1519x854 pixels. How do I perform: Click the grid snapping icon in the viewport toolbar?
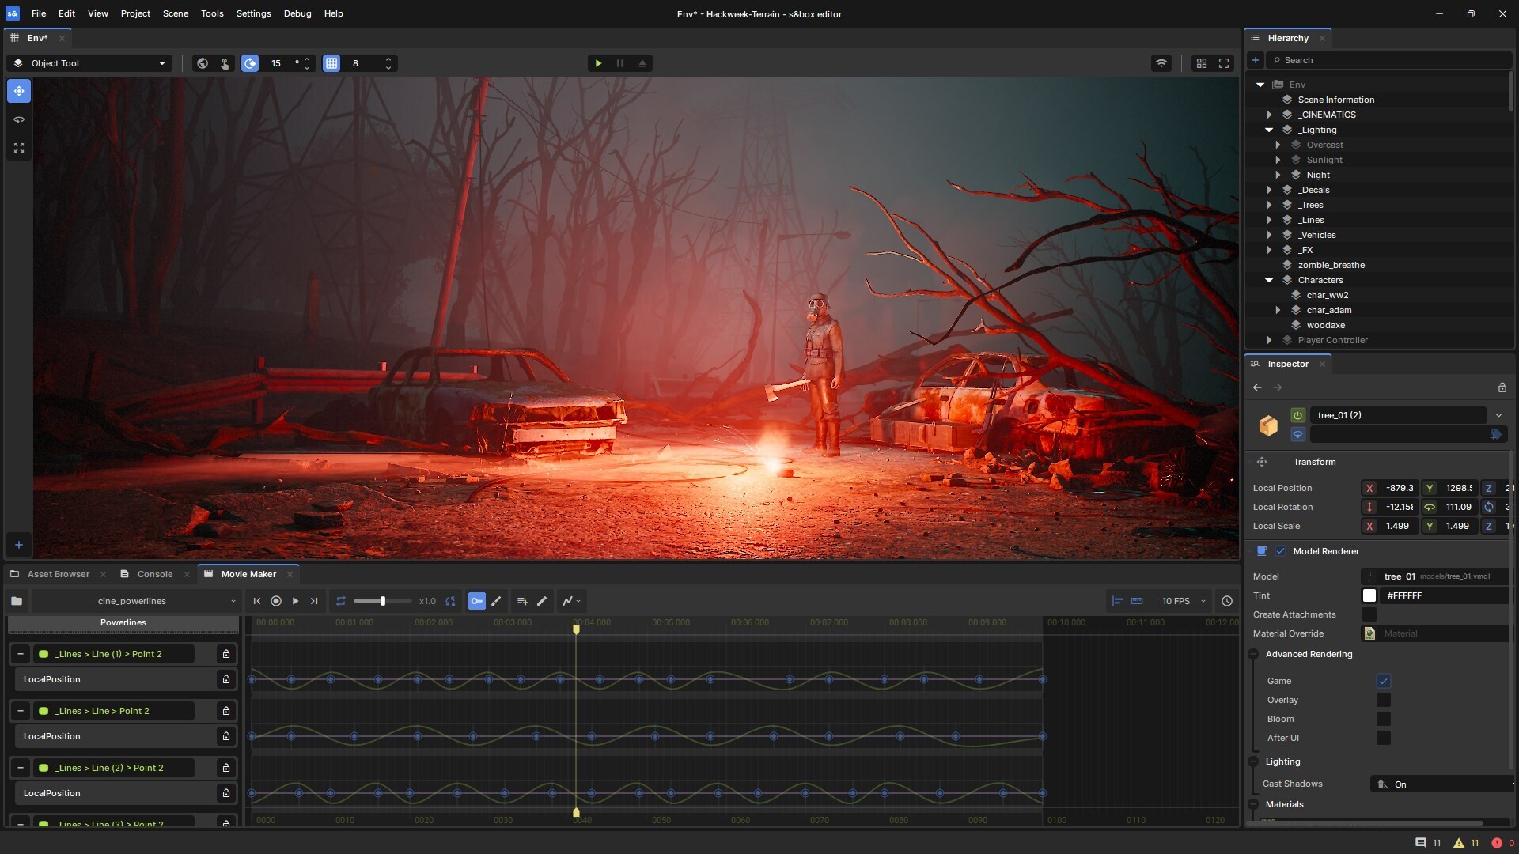coord(331,63)
